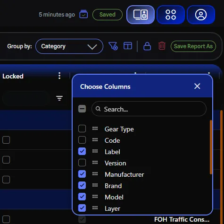Screen dimensions: 224x224
Task: Uncheck the Label column
Action: coord(82,151)
